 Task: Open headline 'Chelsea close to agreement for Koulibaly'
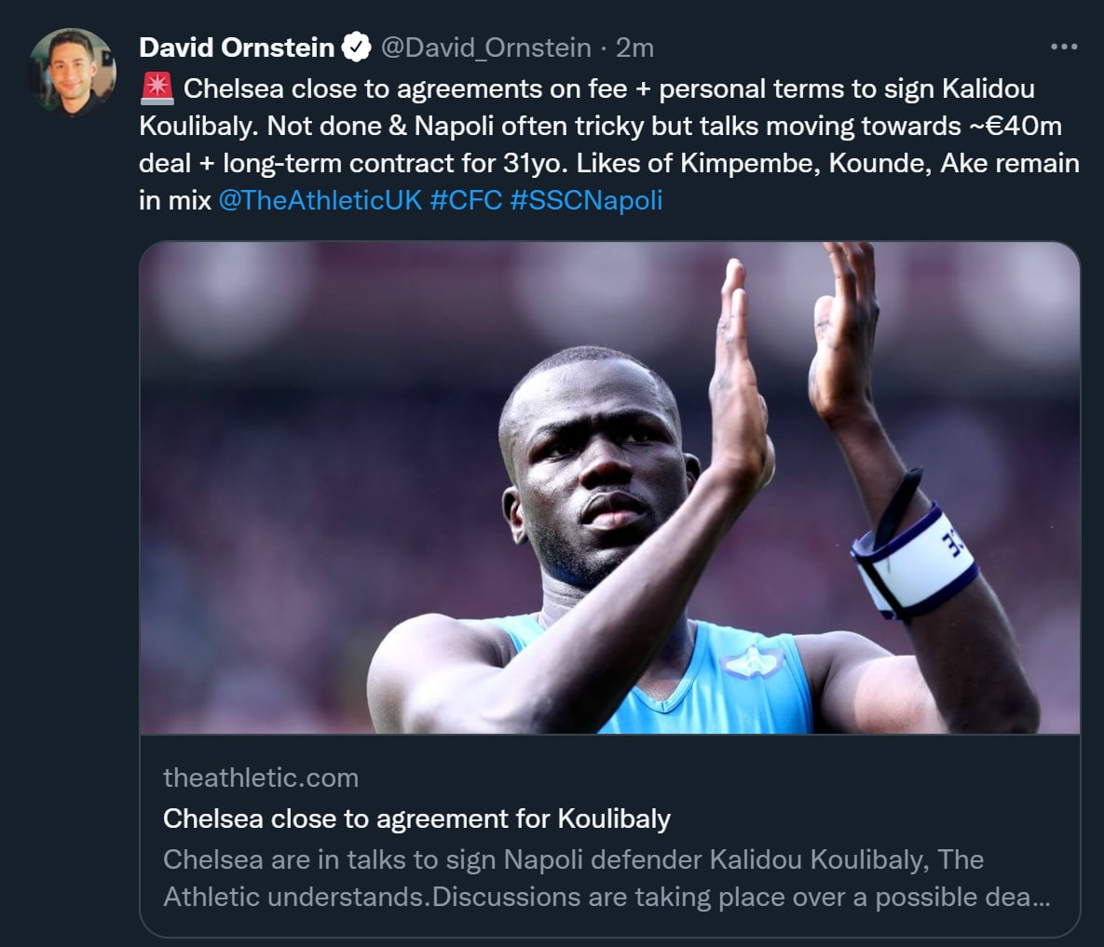point(416,818)
